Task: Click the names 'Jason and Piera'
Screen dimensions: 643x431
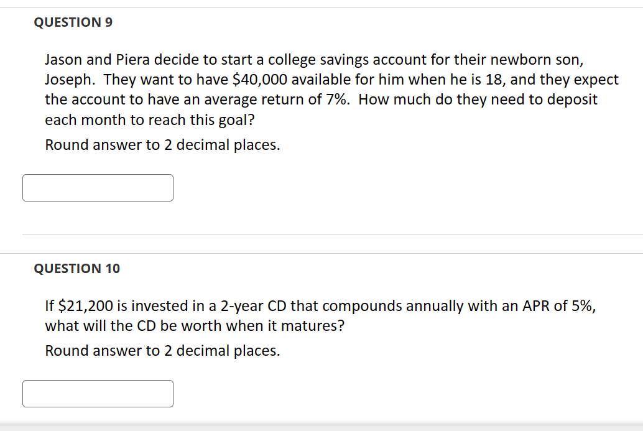Action: coord(97,60)
